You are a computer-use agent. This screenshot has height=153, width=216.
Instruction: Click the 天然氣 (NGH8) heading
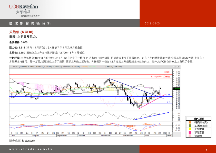point(21,32)
